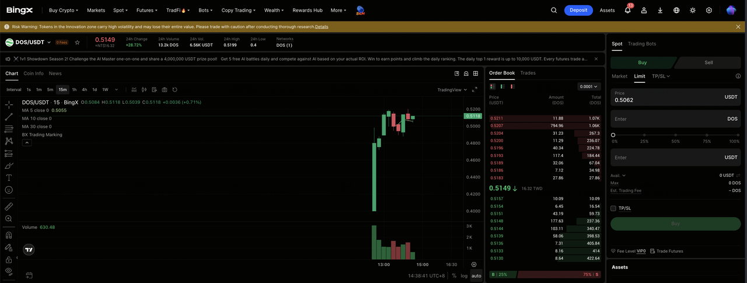Activate the chart zoom-in tool
Image resolution: width=747 pixels, height=283 pixels.
9,219
